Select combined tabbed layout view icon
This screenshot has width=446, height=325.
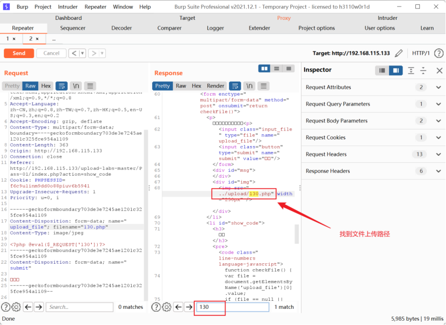pos(289,69)
